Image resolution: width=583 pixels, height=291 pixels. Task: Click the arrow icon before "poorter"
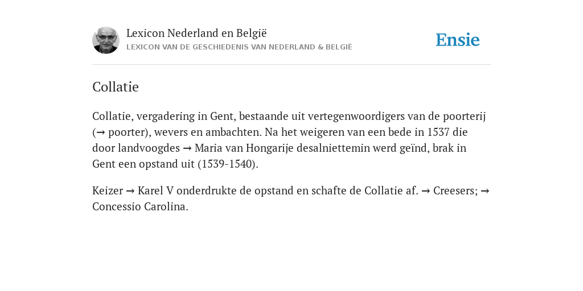[100, 132]
